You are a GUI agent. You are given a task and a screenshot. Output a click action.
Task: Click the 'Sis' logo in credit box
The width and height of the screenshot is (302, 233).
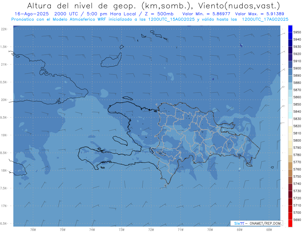tap(237, 223)
